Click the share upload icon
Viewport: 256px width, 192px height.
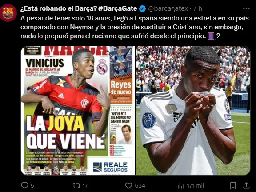pos(246,185)
